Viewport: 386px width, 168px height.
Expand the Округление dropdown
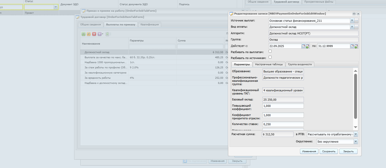coord(356,141)
